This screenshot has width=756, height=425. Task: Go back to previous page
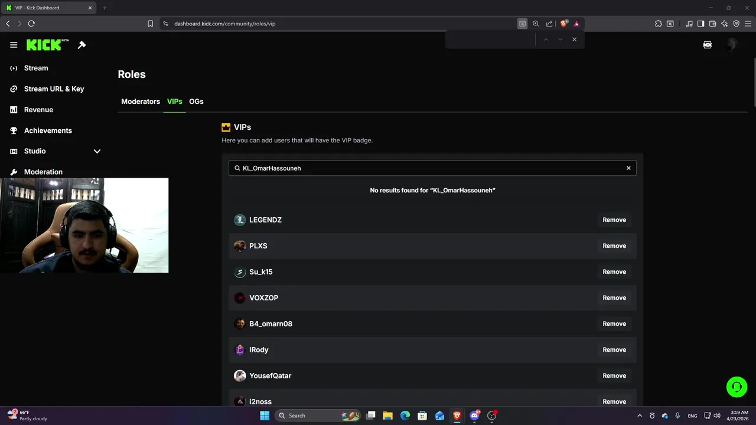[8, 24]
